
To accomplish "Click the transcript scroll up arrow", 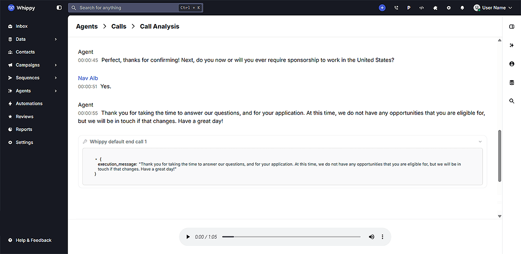I will pos(499,40).
